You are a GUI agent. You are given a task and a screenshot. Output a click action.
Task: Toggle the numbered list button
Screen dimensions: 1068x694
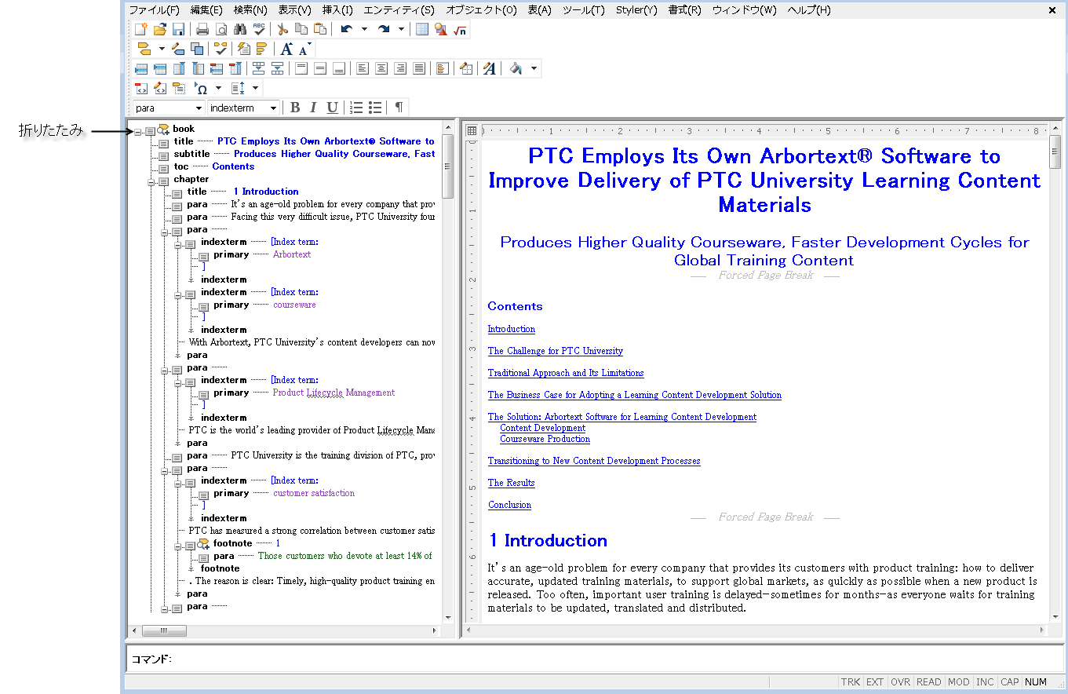[x=356, y=108]
